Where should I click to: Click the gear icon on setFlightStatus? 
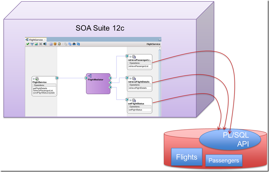click(134, 100)
